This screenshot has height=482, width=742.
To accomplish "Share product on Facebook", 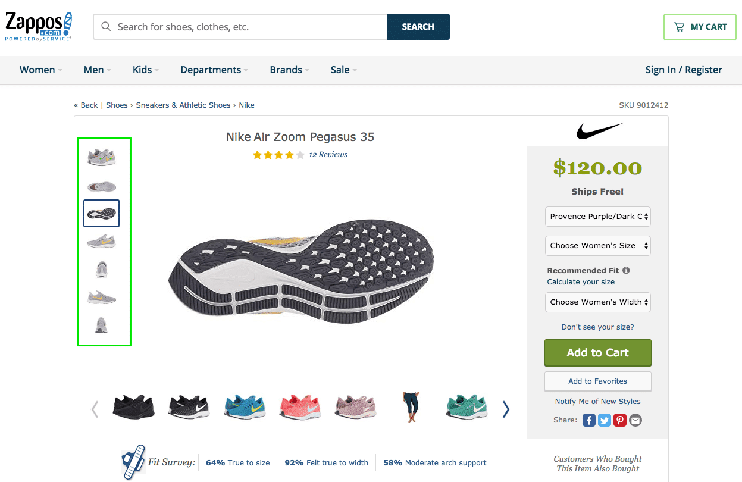I will point(589,420).
